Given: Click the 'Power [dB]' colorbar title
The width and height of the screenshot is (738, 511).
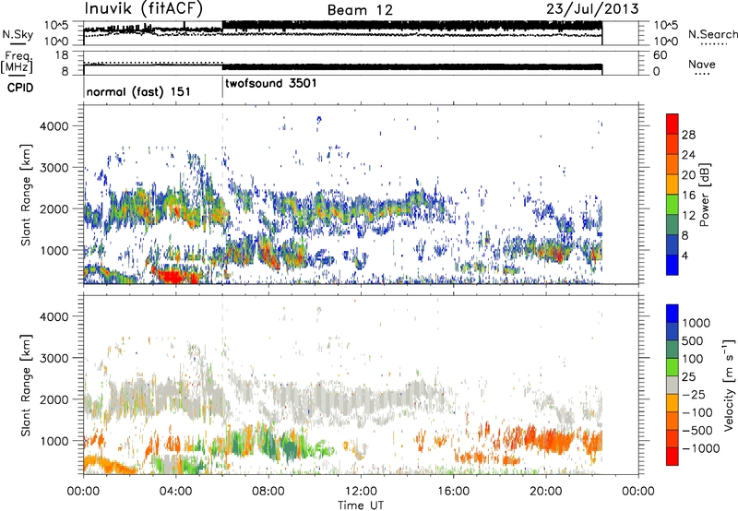Looking at the screenshot, I should [x=704, y=195].
